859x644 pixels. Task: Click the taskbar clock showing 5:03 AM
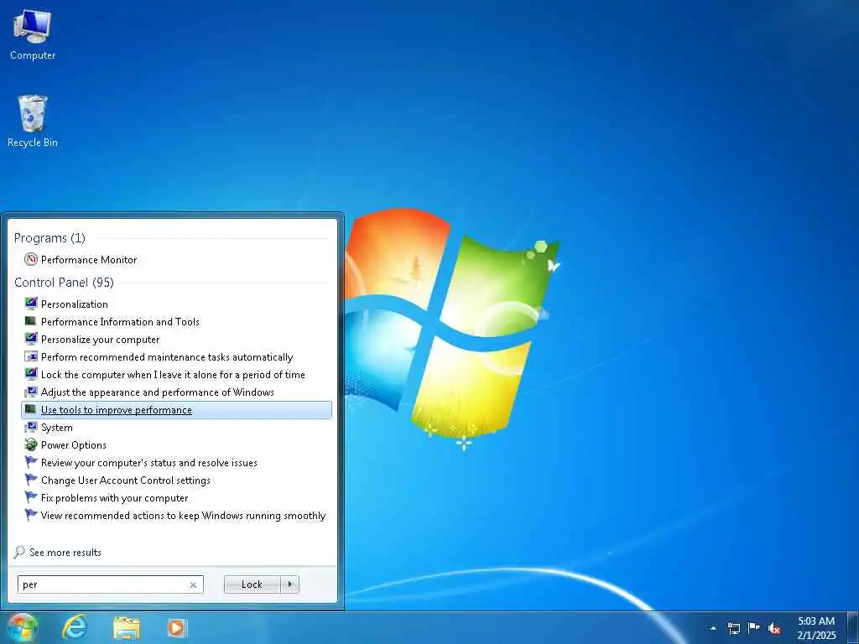(x=816, y=628)
